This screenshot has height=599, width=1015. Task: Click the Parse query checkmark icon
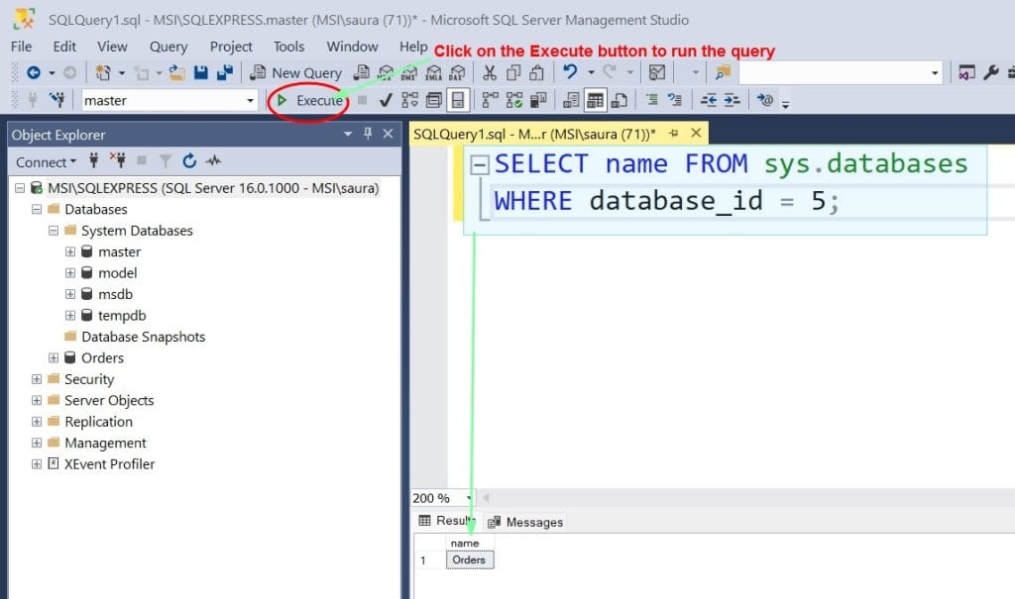[x=387, y=99]
